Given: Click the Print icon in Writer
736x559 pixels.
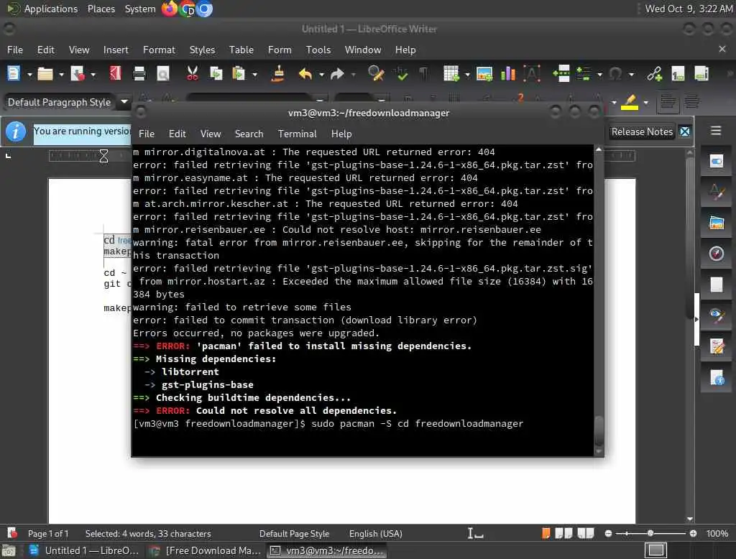Looking at the screenshot, I should pos(139,74).
